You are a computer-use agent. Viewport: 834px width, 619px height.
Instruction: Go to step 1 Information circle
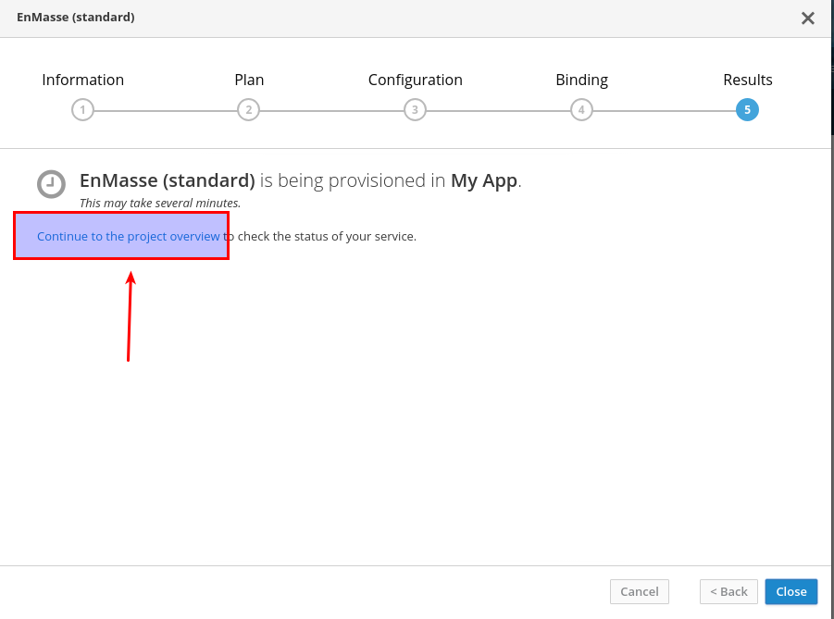(82, 110)
